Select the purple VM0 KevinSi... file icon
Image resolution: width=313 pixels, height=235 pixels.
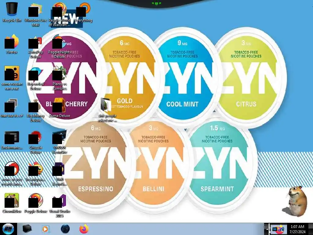[60, 173]
